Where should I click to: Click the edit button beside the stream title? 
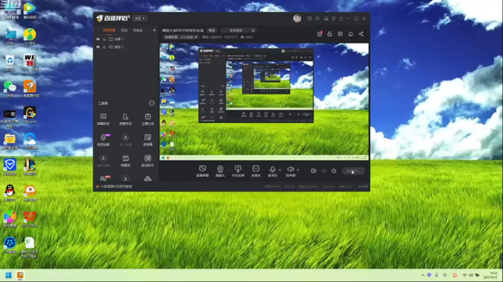point(212,30)
